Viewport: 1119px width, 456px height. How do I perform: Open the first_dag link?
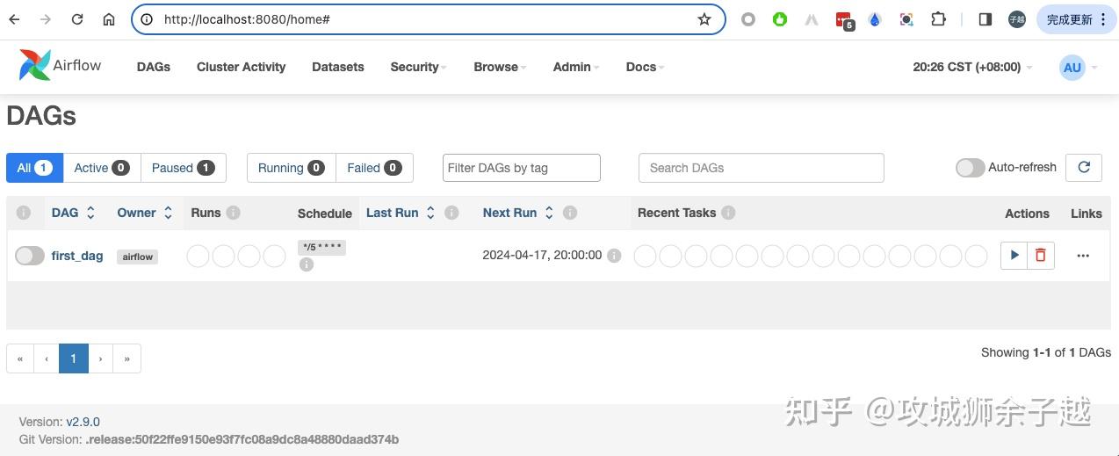tap(77, 256)
